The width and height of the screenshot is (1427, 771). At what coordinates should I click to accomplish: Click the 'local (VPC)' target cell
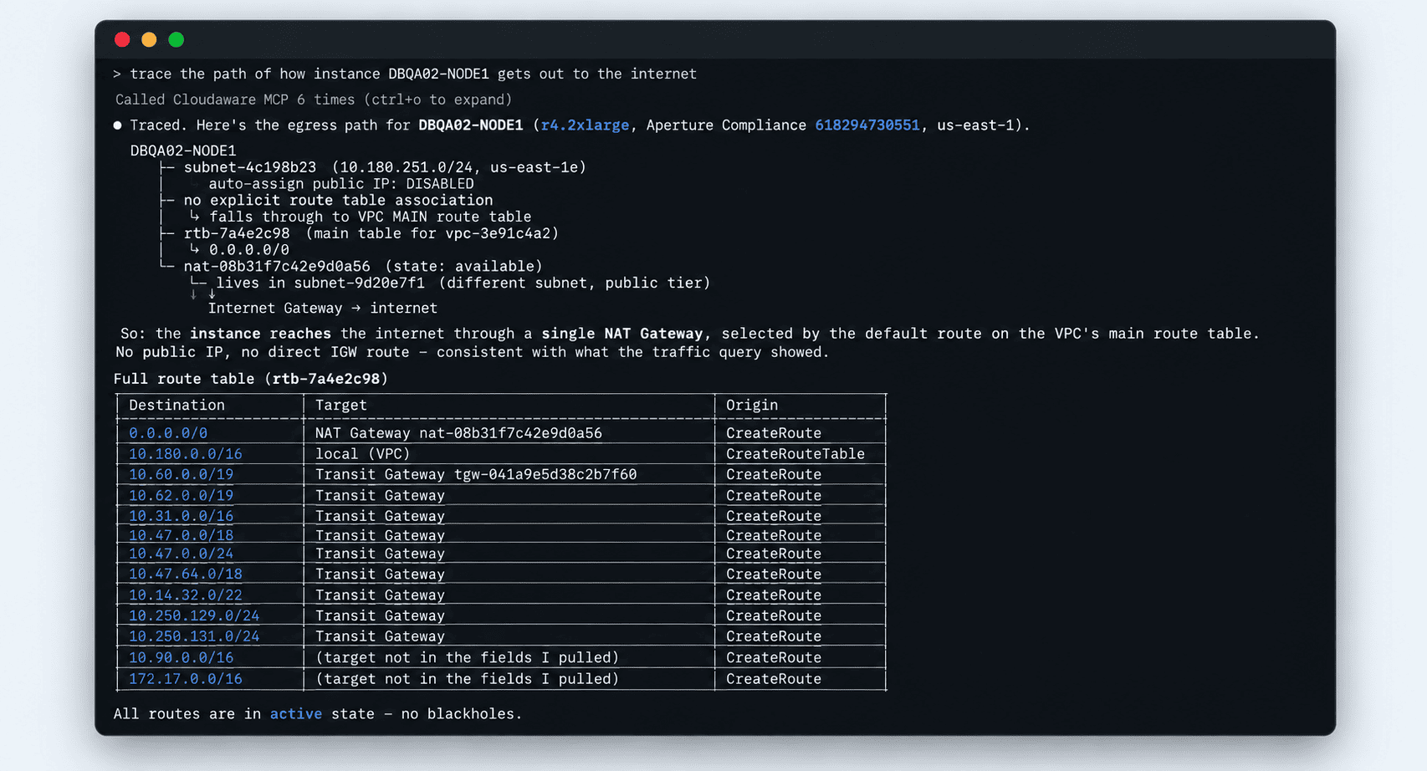[x=362, y=454]
